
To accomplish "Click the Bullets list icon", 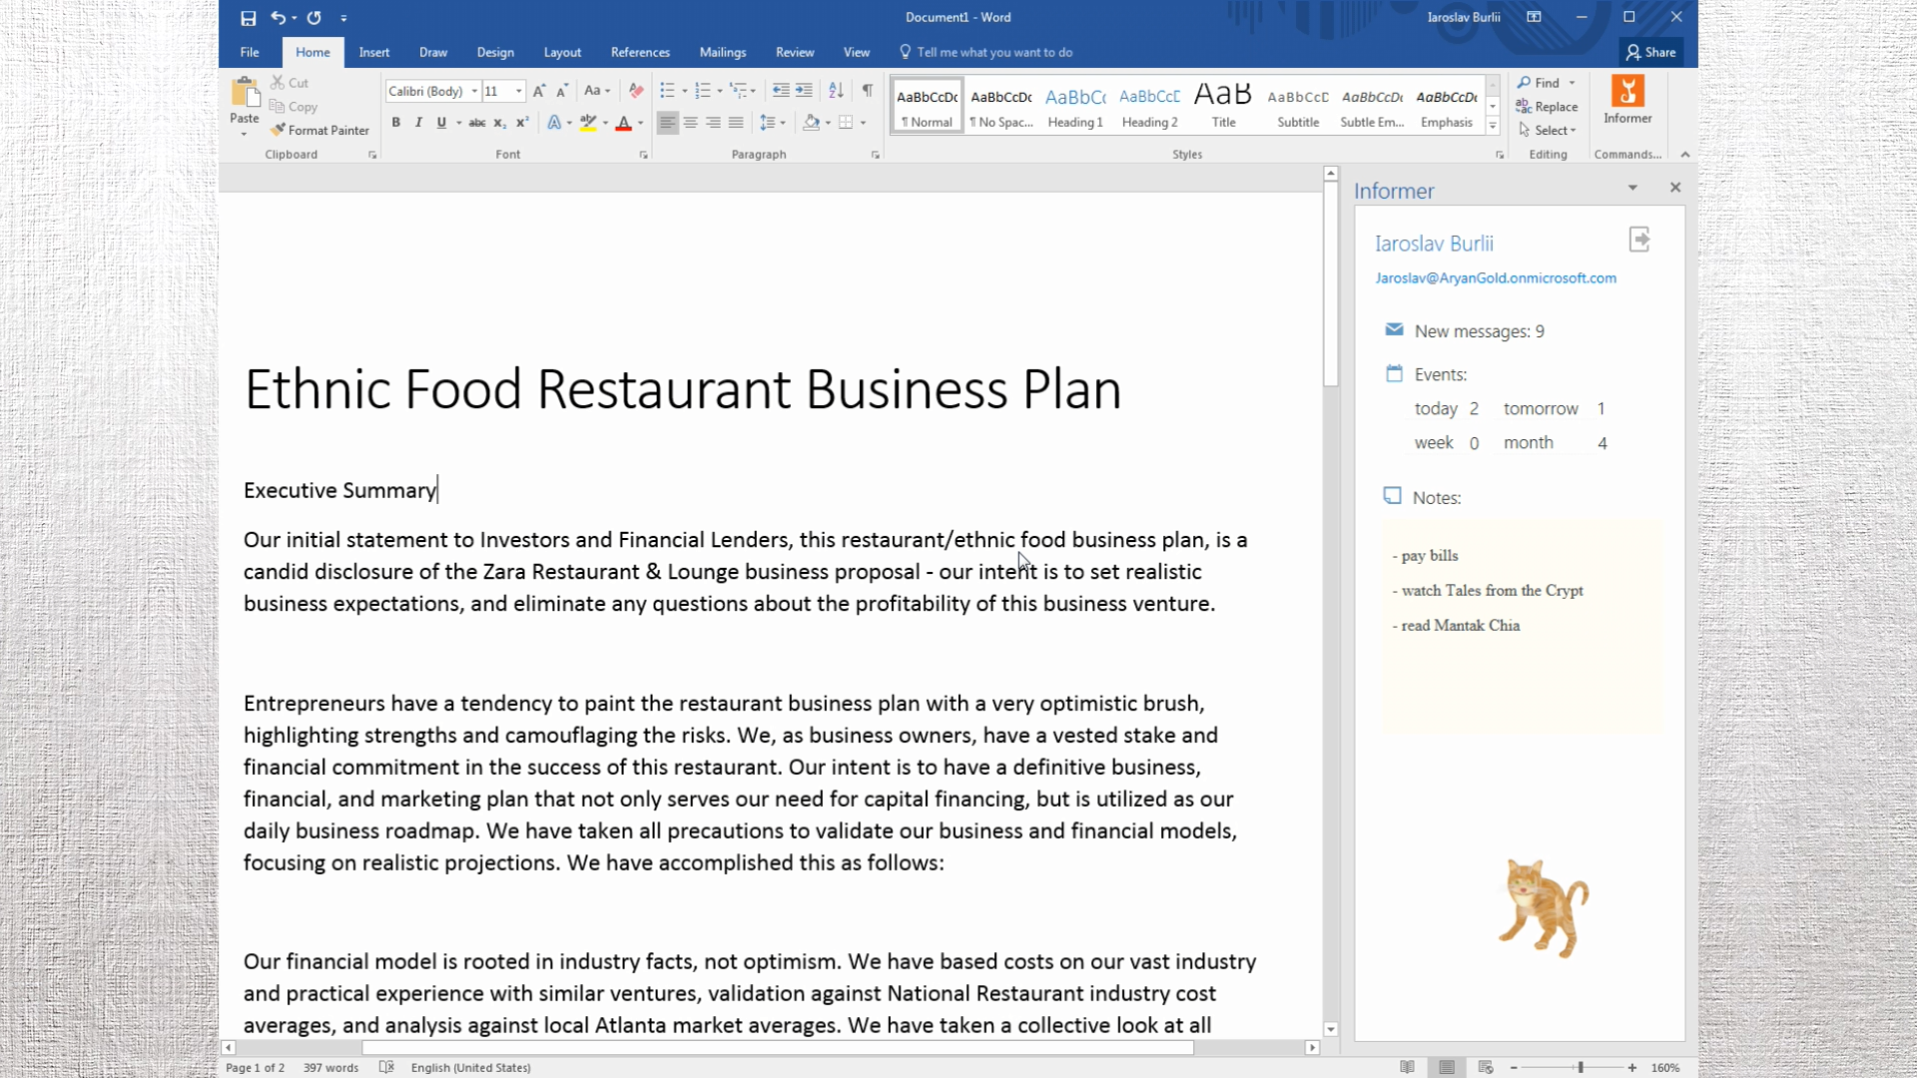I will (x=667, y=91).
